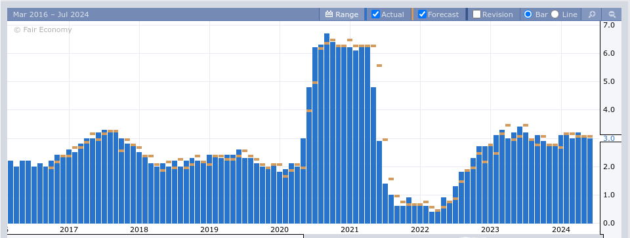Click the 1.0 y-axis label
Image resolution: width=630 pixels, height=238 pixels.
click(610, 195)
